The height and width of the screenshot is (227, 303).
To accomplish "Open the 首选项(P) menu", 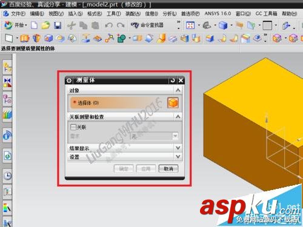I will point(190,13).
